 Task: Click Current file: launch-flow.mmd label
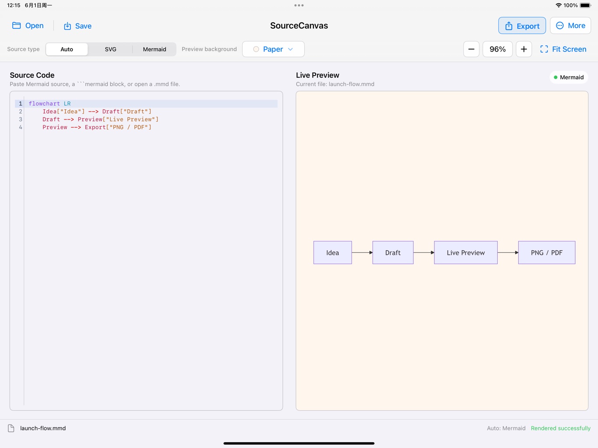[x=335, y=84]
